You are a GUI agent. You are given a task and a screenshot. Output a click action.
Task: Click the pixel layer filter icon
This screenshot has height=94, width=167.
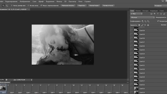151,14
